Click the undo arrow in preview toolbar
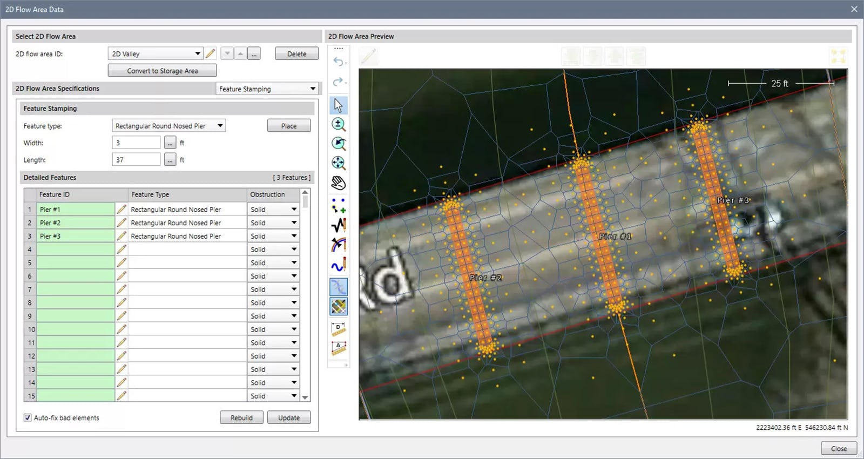 338,62
